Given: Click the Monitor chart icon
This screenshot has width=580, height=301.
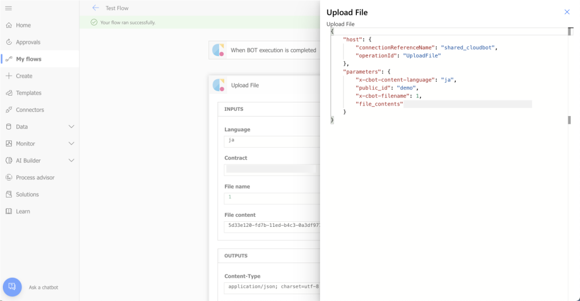Looking at the screenshot, I should click(9, 144).
